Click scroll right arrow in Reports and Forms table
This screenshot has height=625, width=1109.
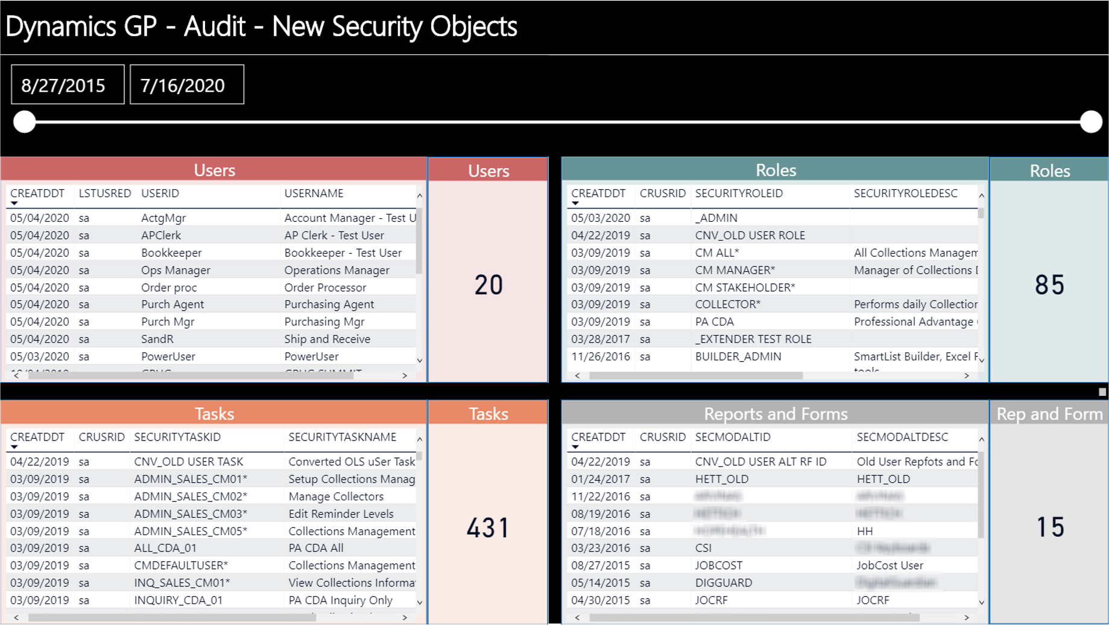tap(966, 617)
